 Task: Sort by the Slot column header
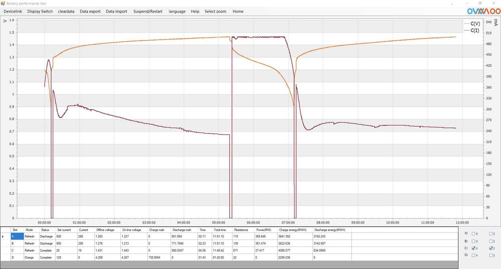pos(17,230)
